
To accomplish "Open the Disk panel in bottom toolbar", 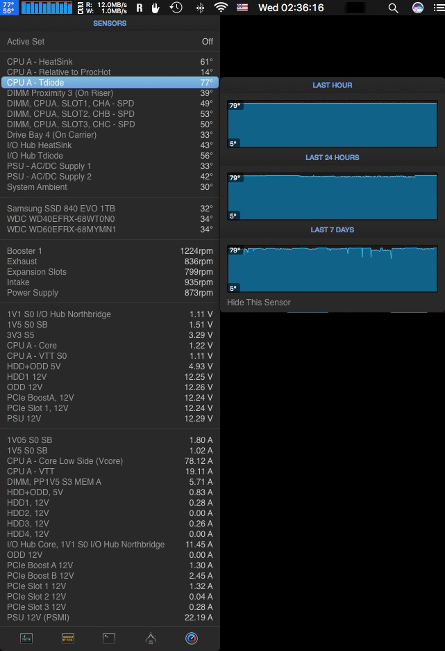I will click(x=108, y=638).
